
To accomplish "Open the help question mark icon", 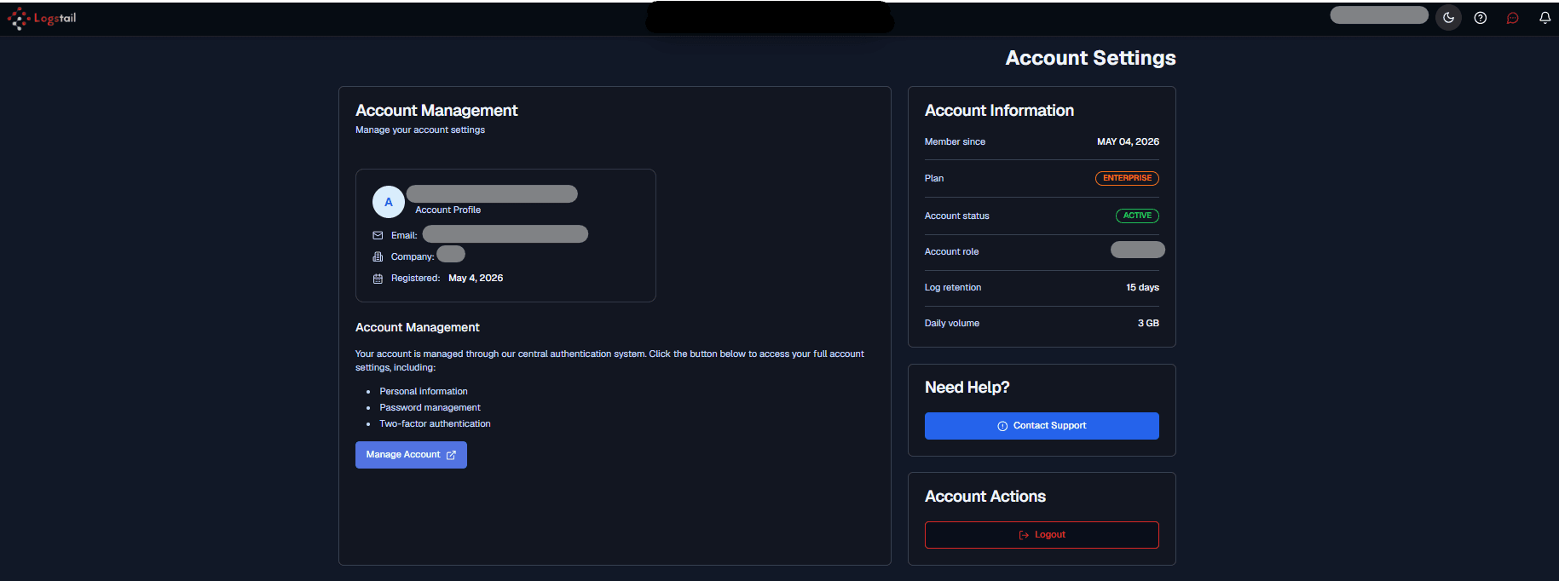I will coord(1481,18).
